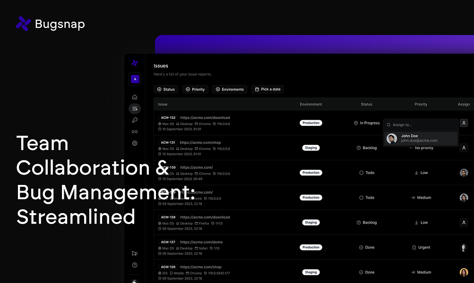Open the Pick a date picker

coord(267,89)
